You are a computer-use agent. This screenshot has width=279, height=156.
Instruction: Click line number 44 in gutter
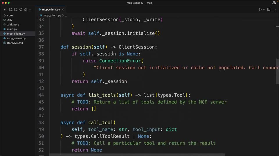(41, 95)
